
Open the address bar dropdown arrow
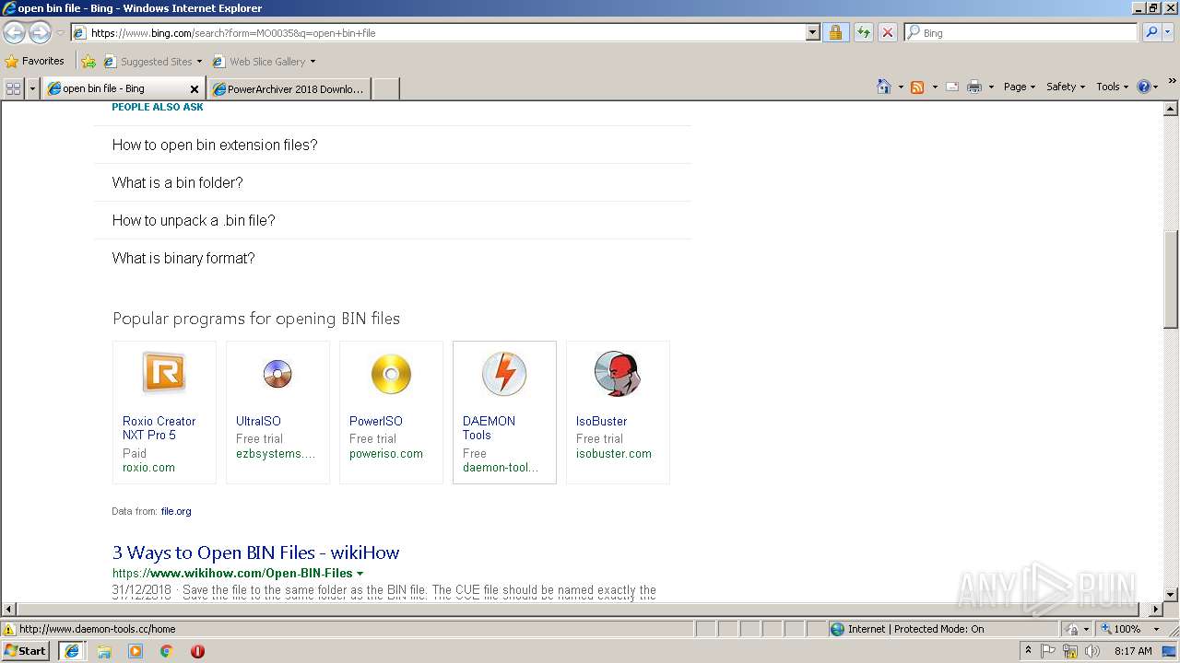click(812, 32)
